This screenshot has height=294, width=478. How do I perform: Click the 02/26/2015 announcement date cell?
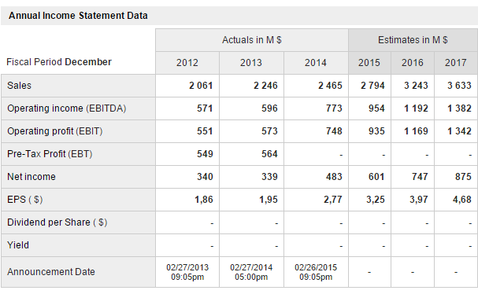(316, 272)
